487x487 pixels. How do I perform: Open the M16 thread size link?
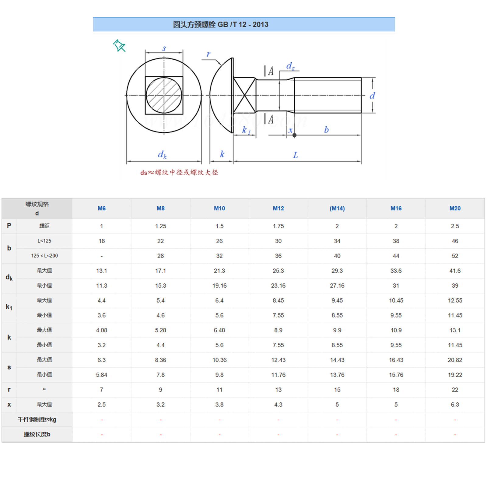click(396, 208)
